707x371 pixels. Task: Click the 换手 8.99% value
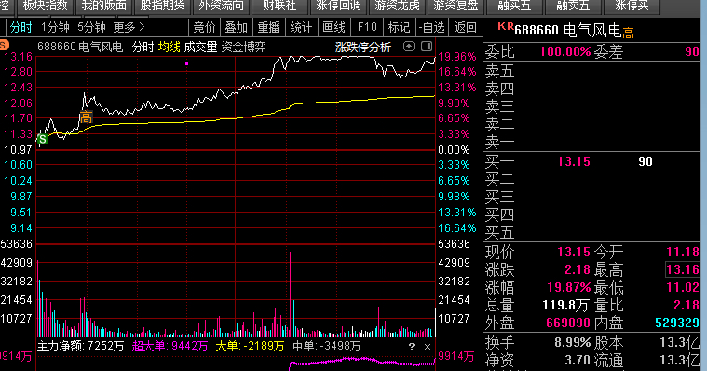572,342
